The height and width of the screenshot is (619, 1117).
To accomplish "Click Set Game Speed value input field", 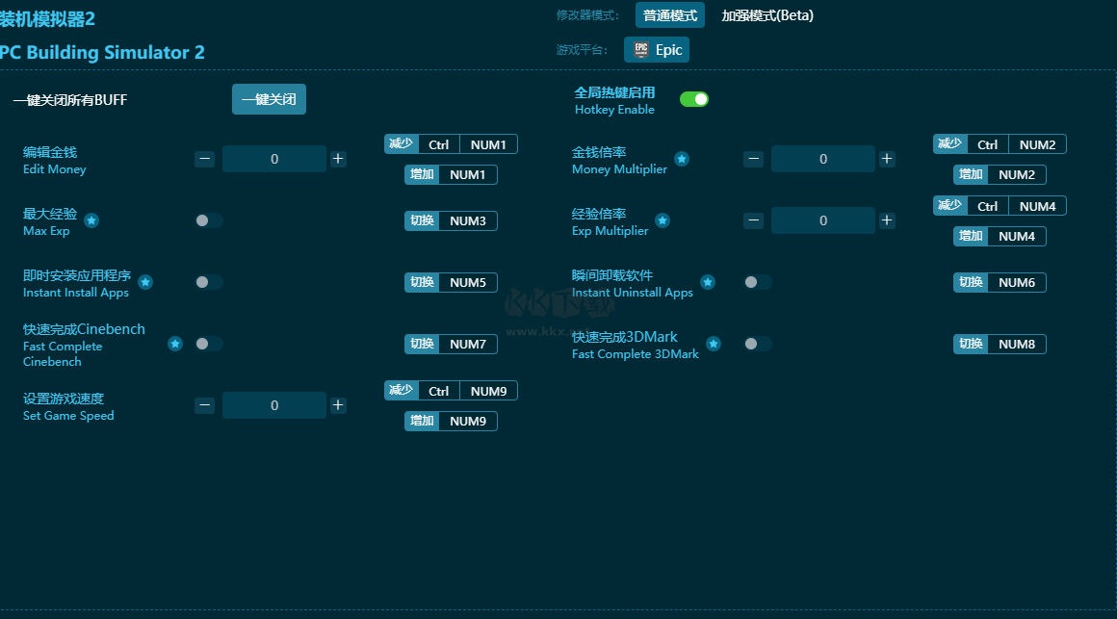I will pos(274,405).
